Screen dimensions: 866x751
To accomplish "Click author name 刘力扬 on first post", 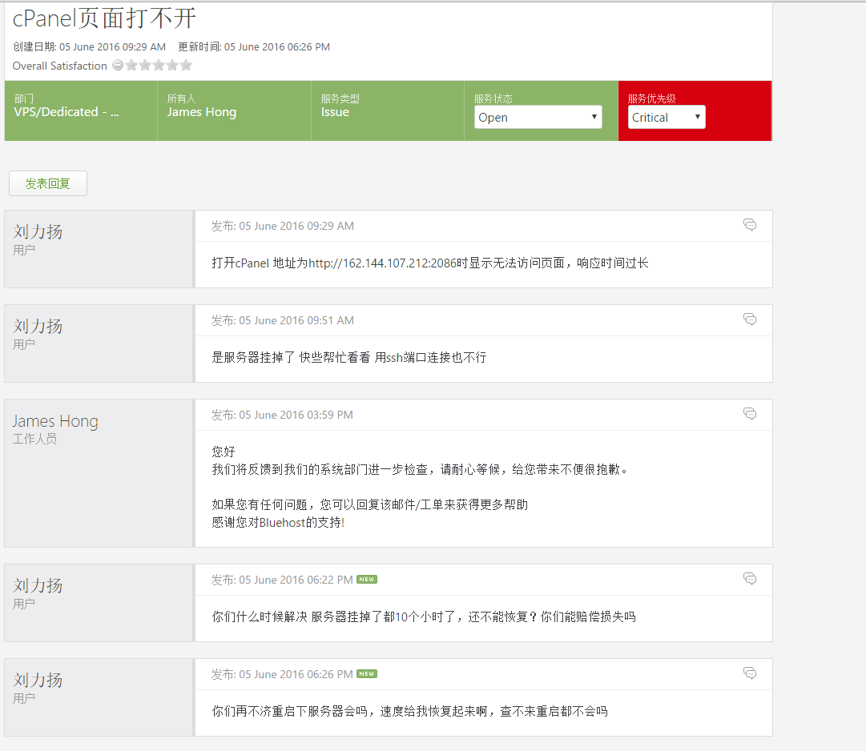I will 38,231.
